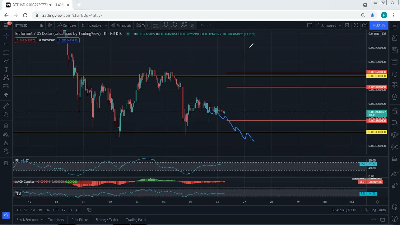Open the economic calendar panel icon
Image resolution: width=400 pixels, height=225 pixels.
395,85
